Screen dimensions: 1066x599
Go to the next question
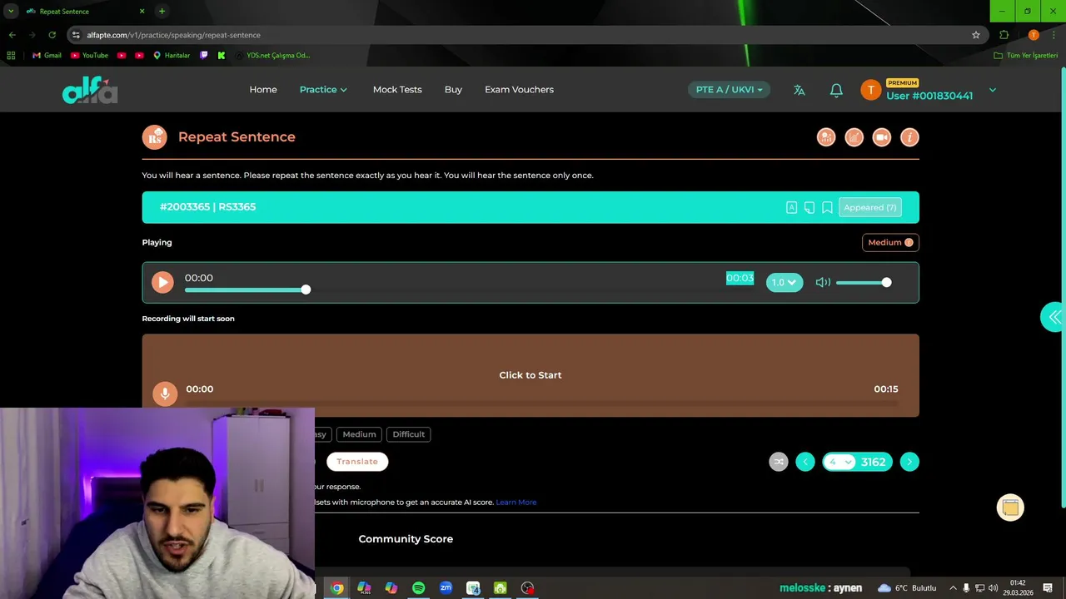(x=909, y=462)
